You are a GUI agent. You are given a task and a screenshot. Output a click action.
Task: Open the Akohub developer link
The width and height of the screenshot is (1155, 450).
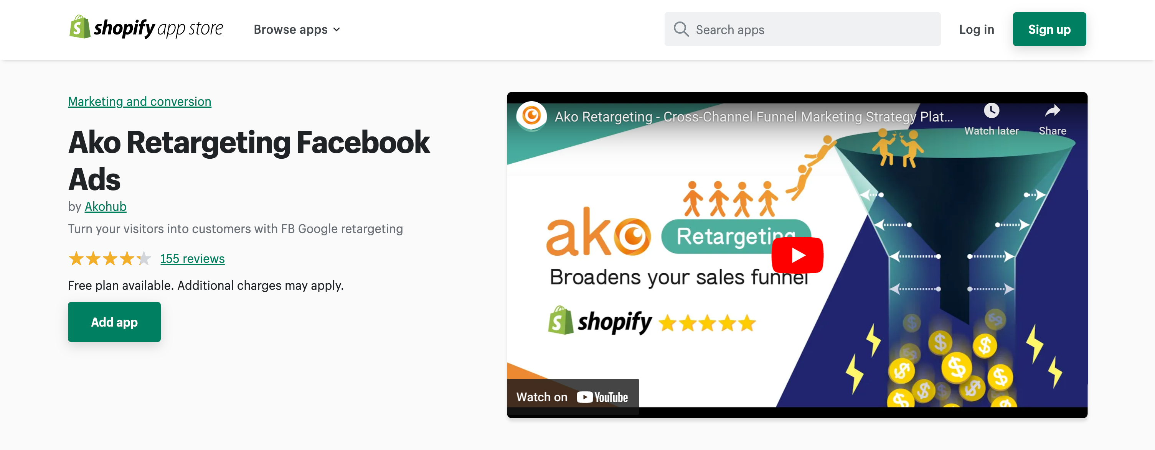tap(106, 207)
